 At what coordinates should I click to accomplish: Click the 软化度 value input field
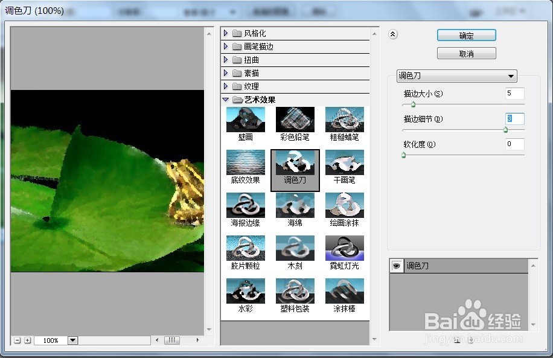coord(514,144)
